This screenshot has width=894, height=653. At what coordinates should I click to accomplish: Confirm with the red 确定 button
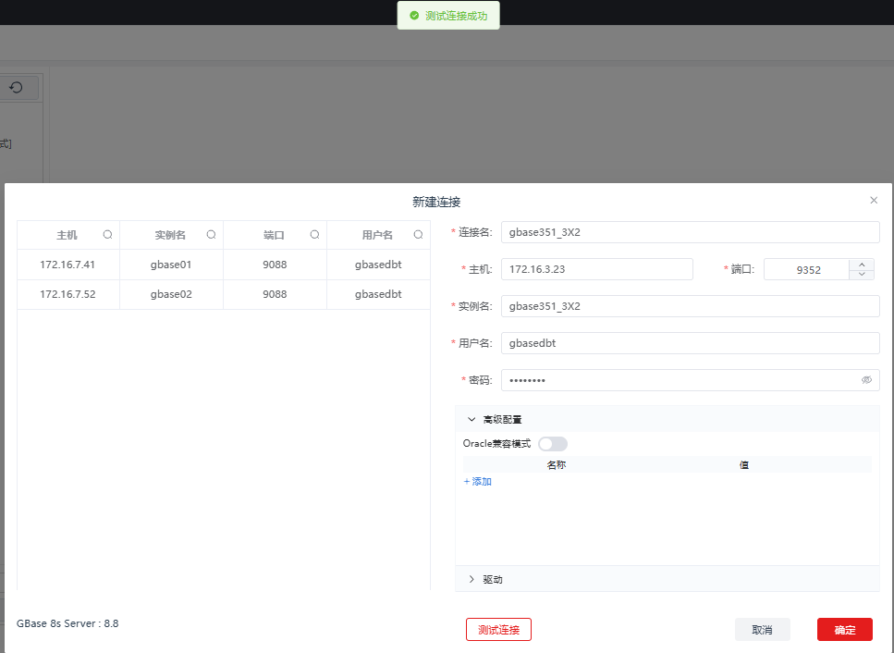844,630
